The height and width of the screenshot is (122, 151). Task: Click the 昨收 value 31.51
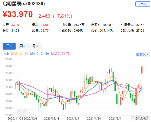(15, 31)
